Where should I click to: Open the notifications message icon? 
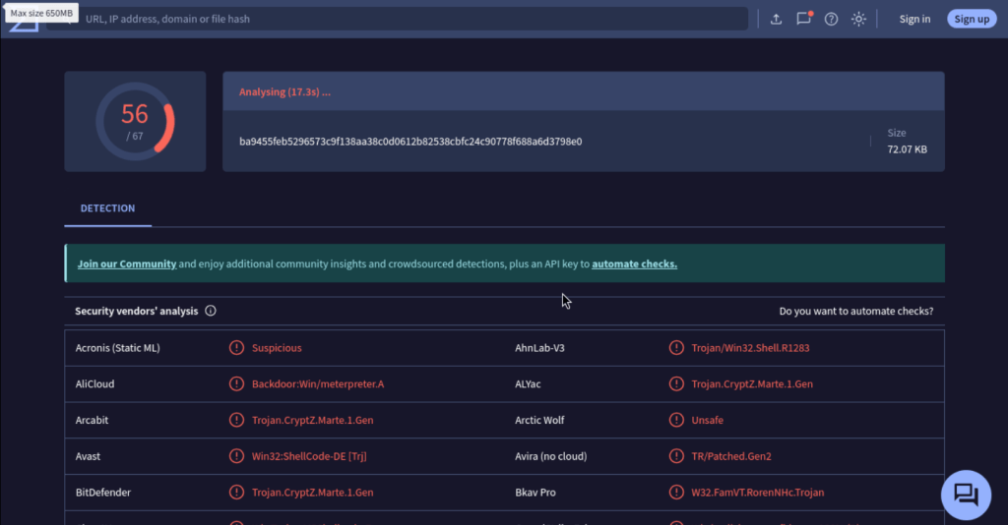(x=803, y=19)
